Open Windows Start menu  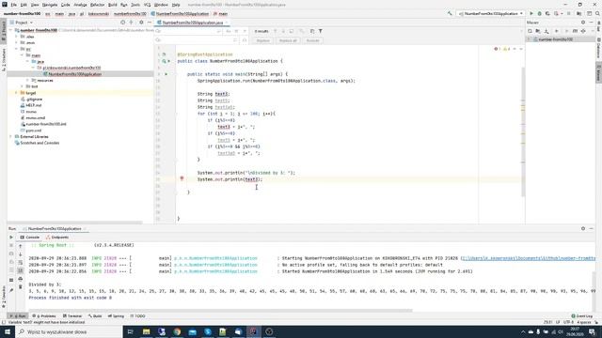[x=8, y=331]
